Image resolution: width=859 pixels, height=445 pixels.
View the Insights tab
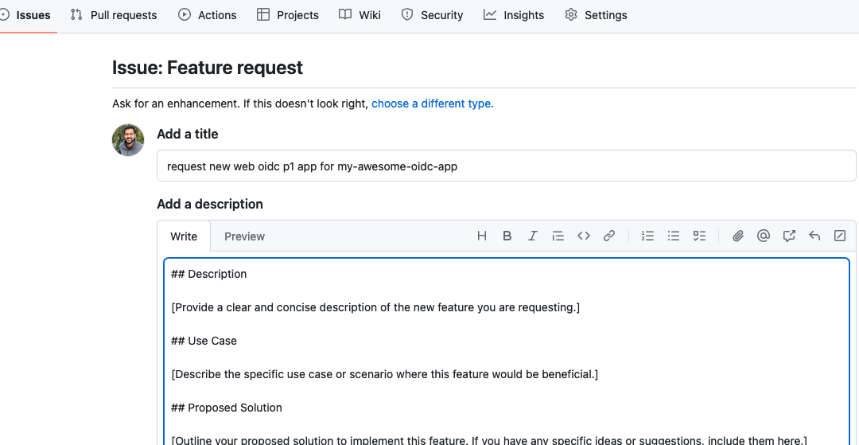[x=514, y=15]
